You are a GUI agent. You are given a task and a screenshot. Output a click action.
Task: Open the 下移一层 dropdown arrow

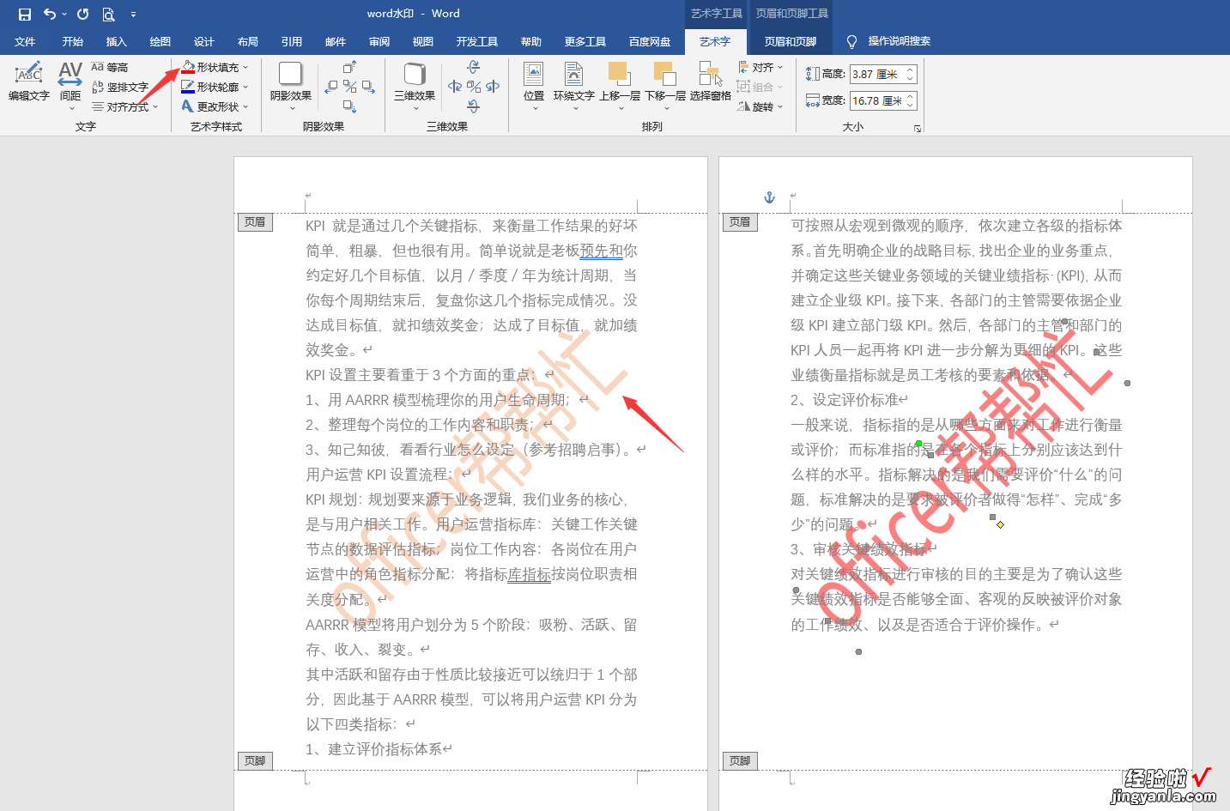(x=666, y=109)
